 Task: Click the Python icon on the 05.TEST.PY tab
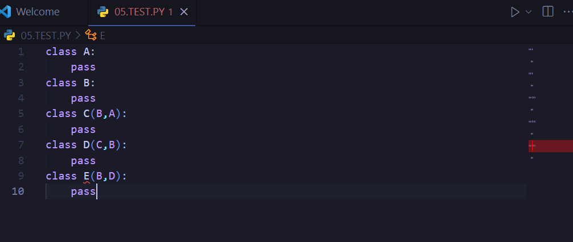[x=103, y=12]
